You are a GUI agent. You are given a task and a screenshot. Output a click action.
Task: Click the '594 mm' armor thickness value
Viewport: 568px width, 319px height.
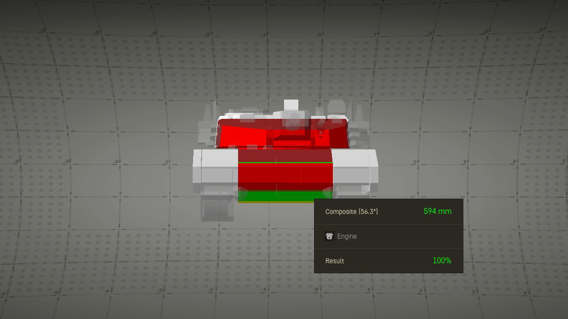438,211
